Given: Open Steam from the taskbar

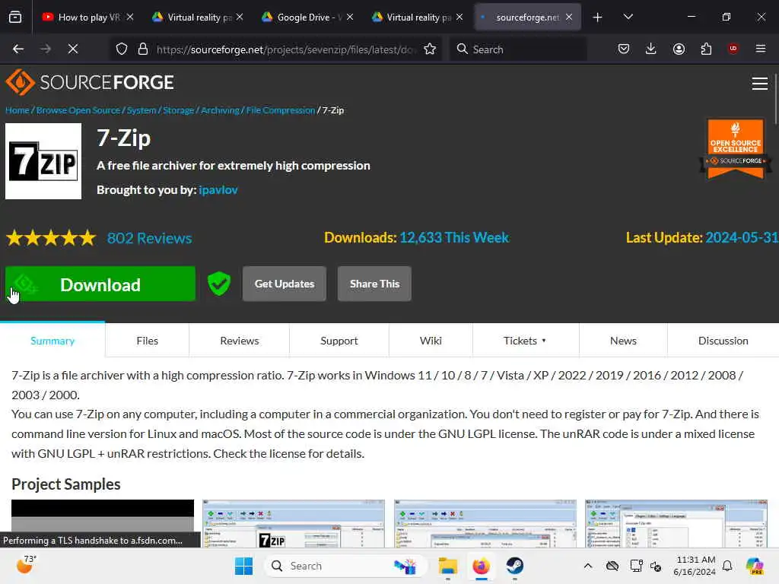Looking at the screenshot, I should pyautogui.click(x=515, y=566).
